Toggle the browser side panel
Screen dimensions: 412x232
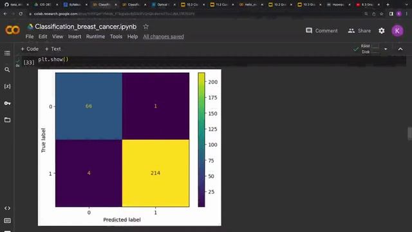click(x=391, y=14)
